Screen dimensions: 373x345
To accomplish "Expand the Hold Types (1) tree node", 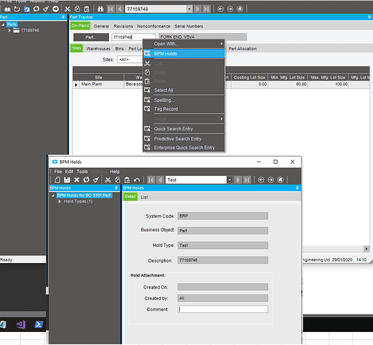I will 60,201.
